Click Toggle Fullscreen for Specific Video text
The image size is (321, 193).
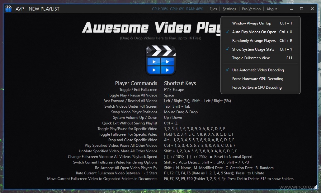(128, 134)
